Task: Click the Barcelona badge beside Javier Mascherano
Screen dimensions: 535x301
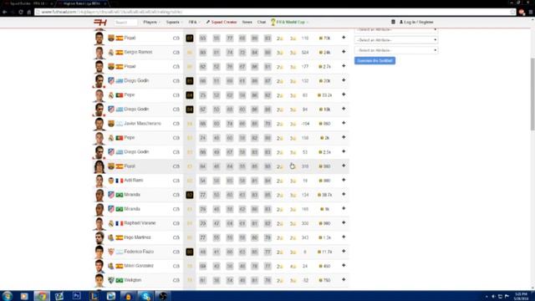Action: (x=111, y=124)
